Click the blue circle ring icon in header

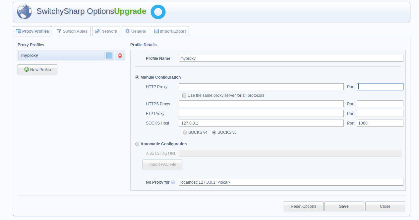click(158, 12)
